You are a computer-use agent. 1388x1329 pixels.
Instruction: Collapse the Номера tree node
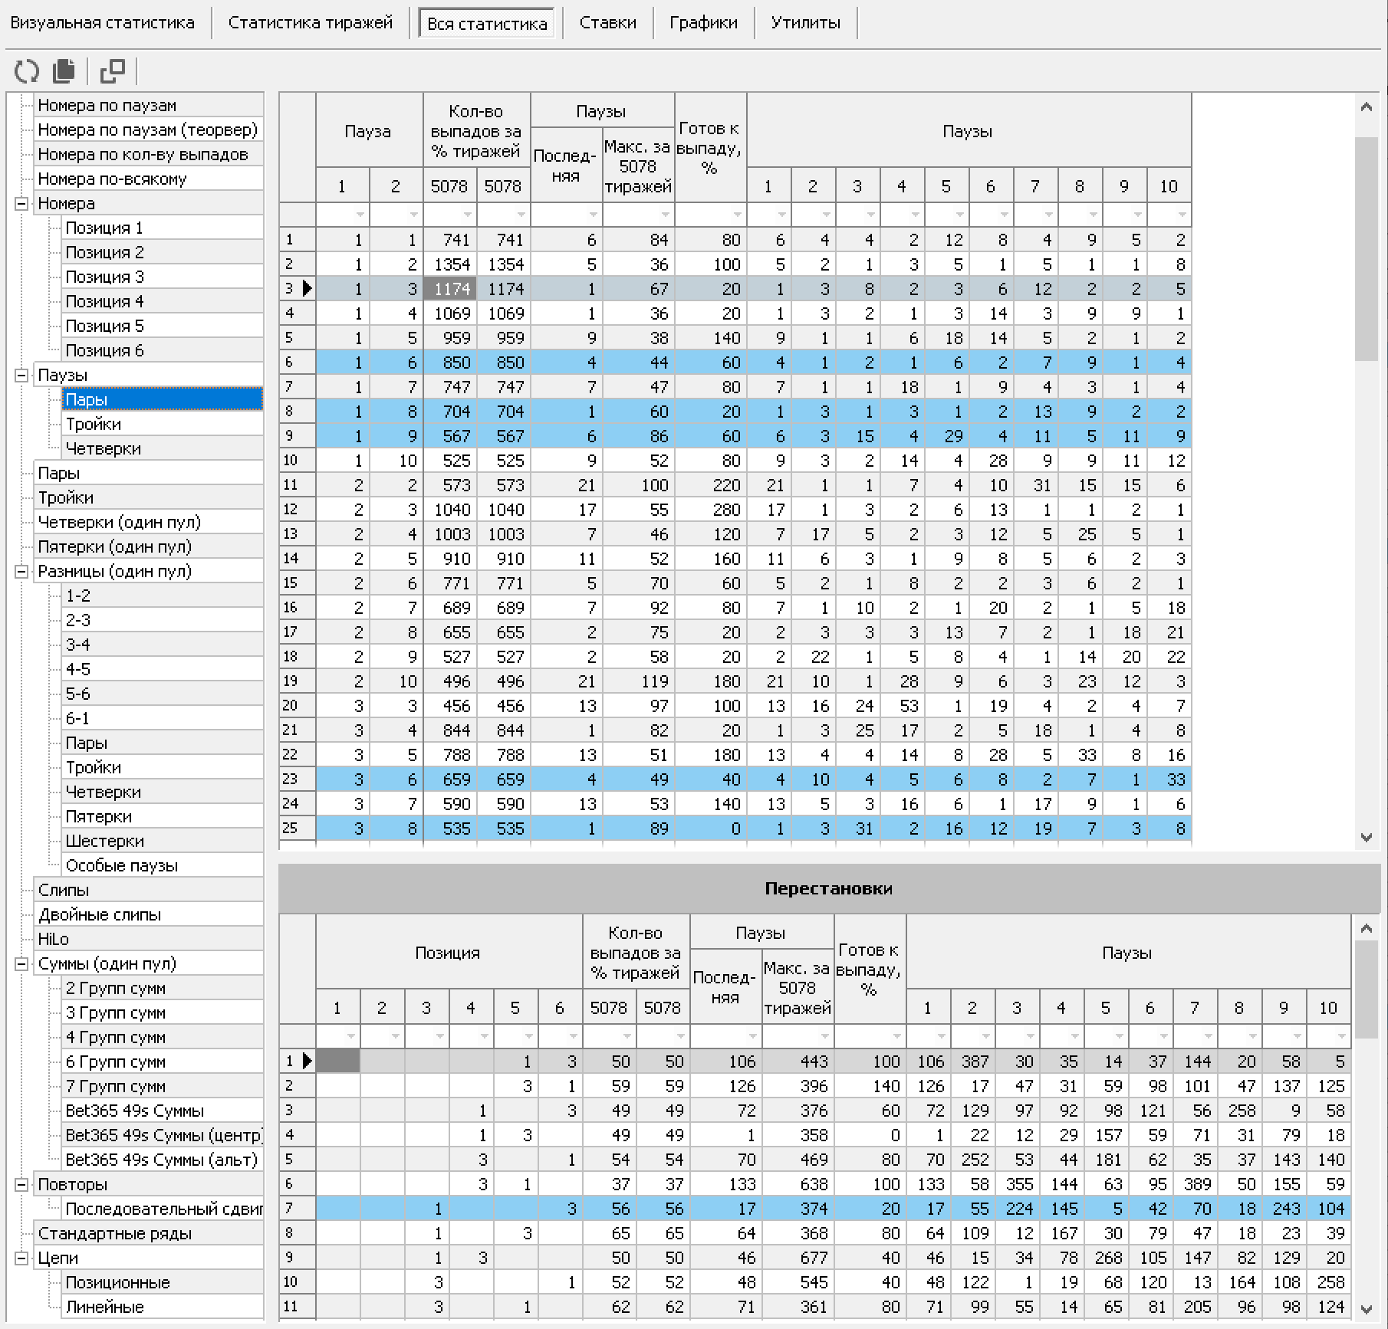21,204
